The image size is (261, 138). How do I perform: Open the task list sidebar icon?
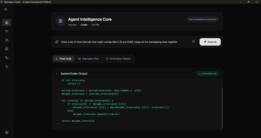[7, 31]
